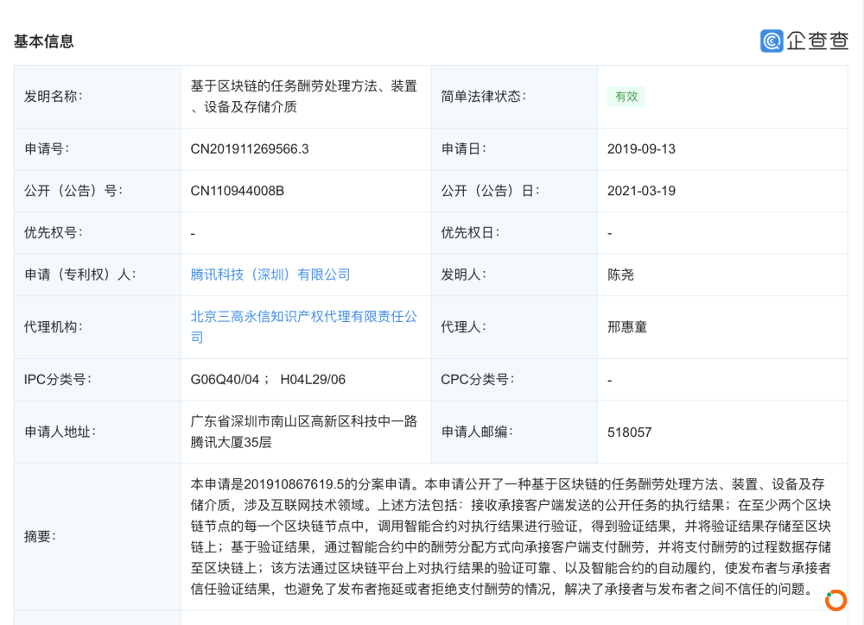Click the 有效 legal status badge
Image resolution: width=864 pixels, height=625 pixels.
coord(626,97)
